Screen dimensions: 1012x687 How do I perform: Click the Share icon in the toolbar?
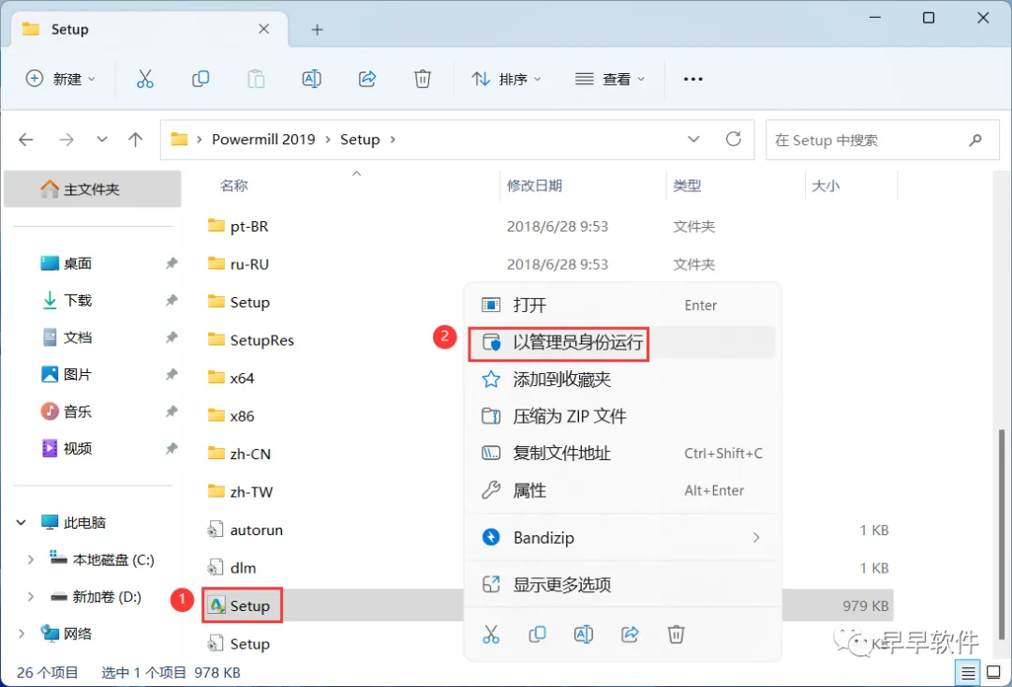coord(367,79)
